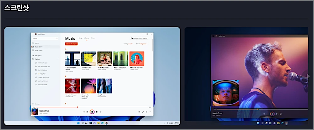Open the Genre dropdown filter

[142, 44]
